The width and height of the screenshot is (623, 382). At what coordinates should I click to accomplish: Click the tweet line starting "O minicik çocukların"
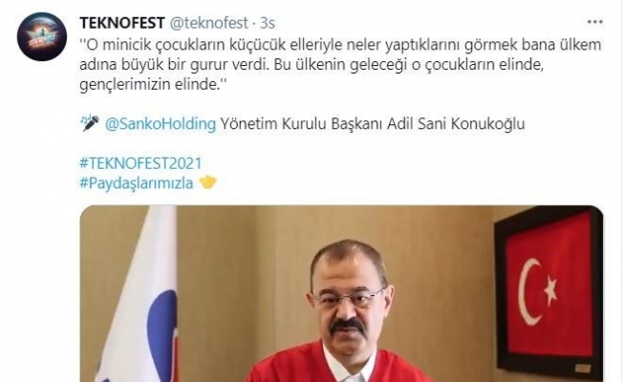point(340,45)
